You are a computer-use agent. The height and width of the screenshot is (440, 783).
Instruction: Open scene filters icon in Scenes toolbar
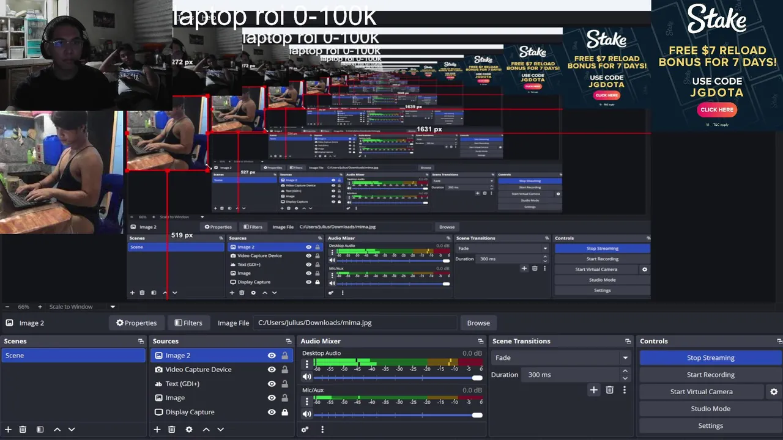click(x=40, y=430)
